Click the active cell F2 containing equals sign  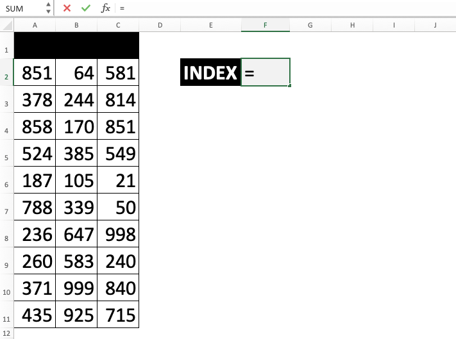266,72
